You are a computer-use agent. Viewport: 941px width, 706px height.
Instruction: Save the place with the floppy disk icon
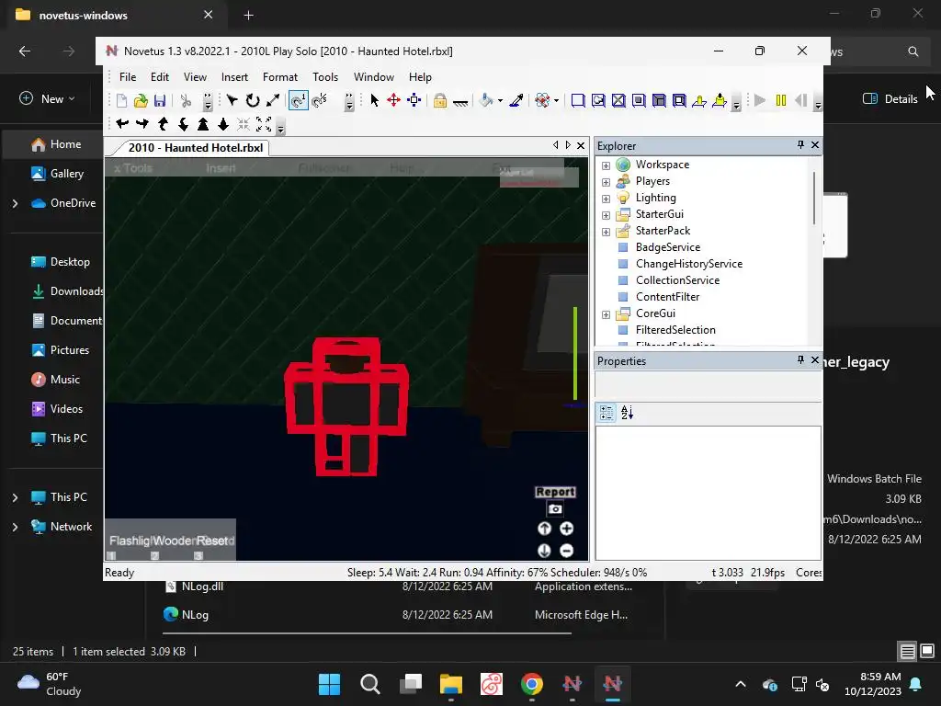coord(160,100)
